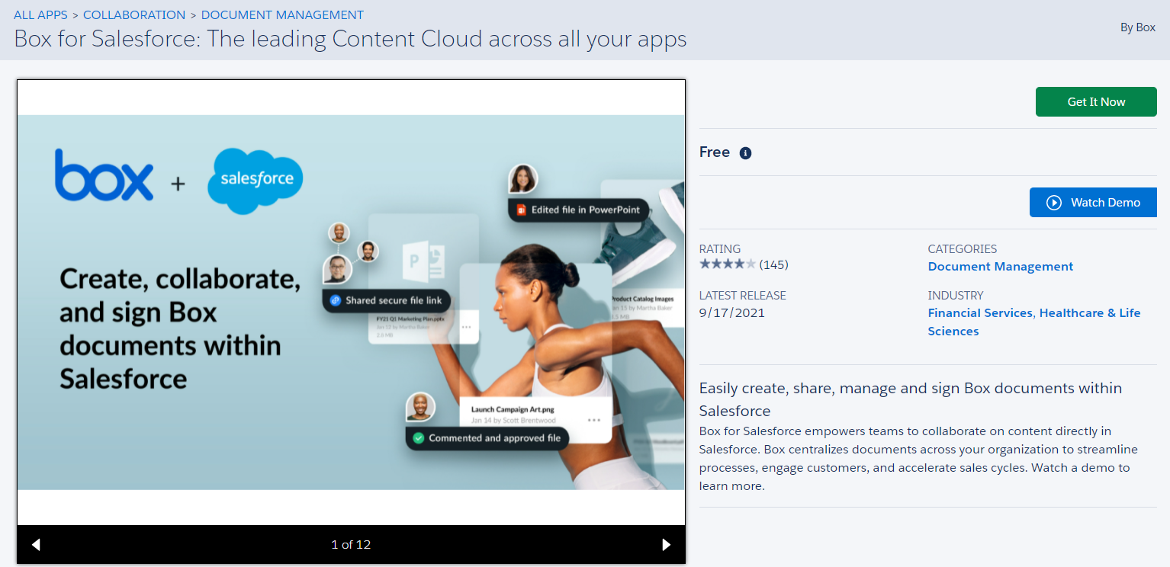Click the 'Free' price label
Screen dimensions: 1170x567
tap(715, 152)
